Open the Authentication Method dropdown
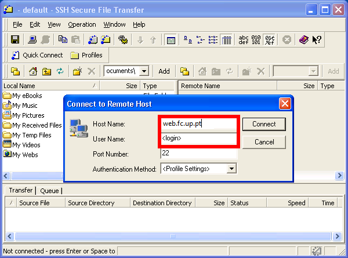This screenshot has height=258, width=348. (x=231, y=169)
